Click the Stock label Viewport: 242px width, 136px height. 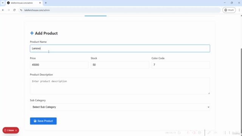[x=94, y=58]
